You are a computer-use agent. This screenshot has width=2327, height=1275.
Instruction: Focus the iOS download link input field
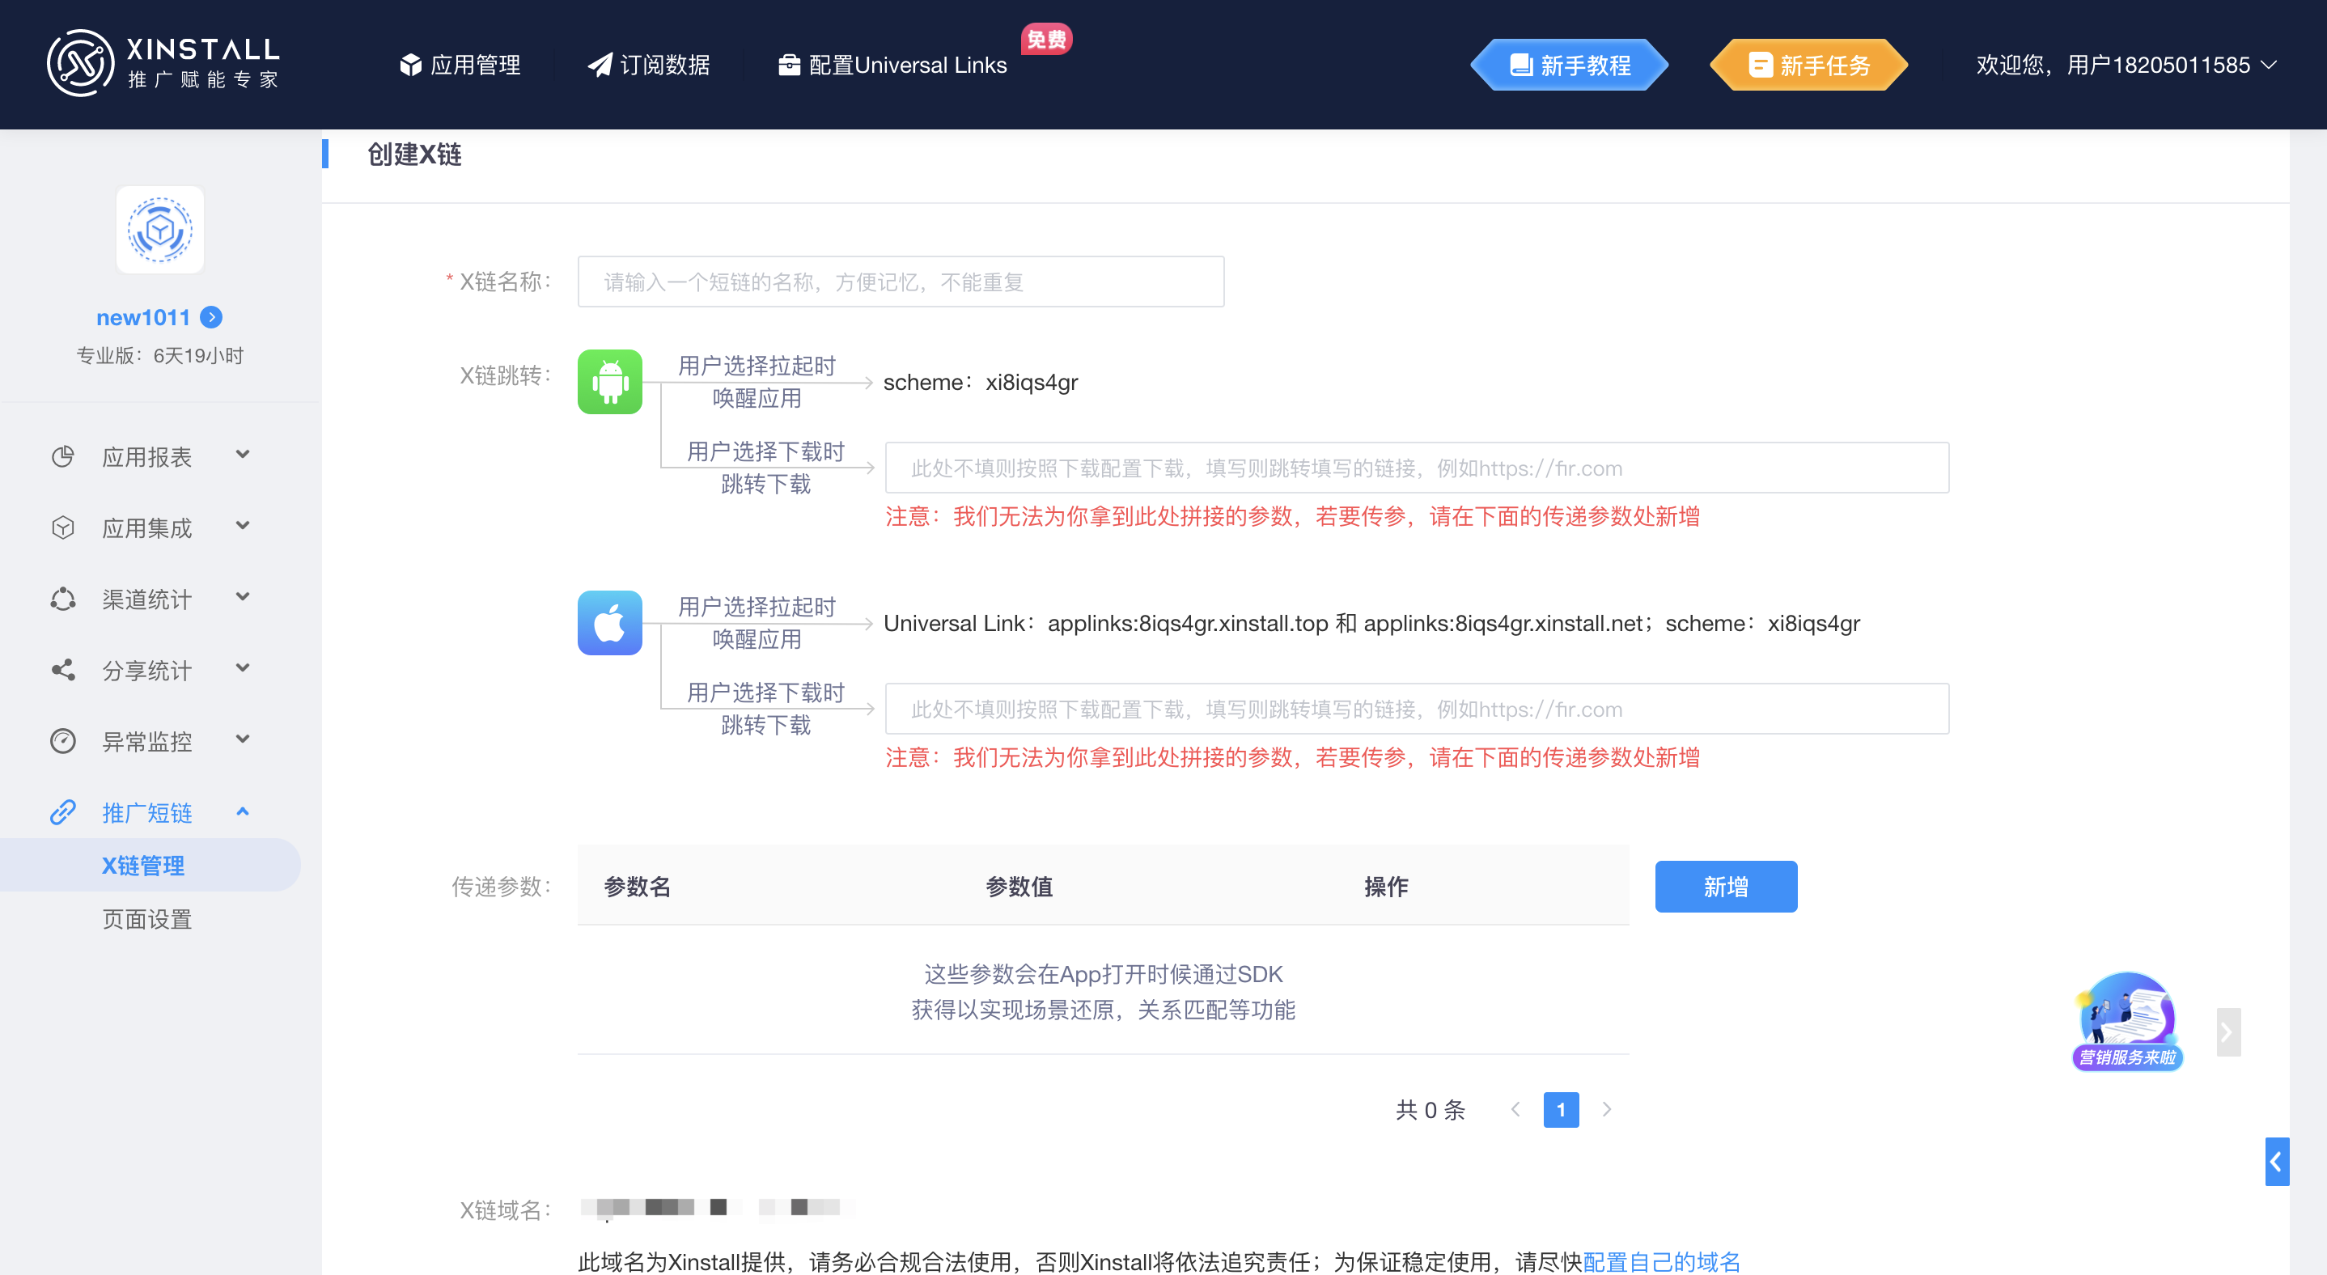click(1417, 709)
